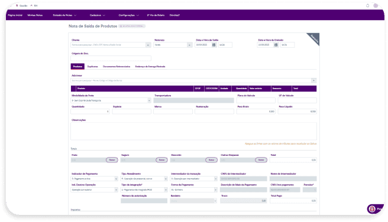
Task: Click the Numeração field
Action: coord(214,112)
